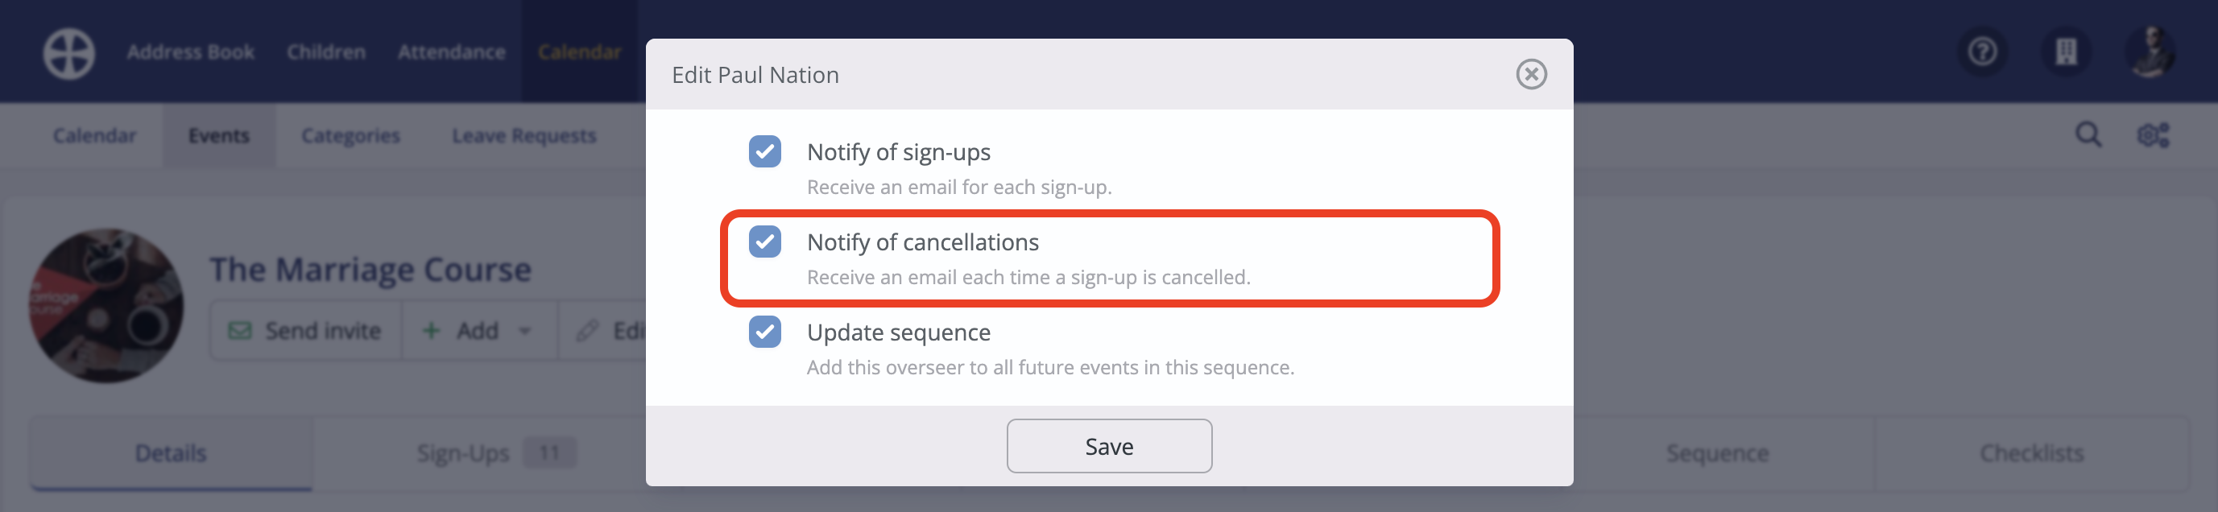This screenshot has height=512, width=2218.
Task: Click the ChurchSuite cross logo icon
Action: pos(69,52)
